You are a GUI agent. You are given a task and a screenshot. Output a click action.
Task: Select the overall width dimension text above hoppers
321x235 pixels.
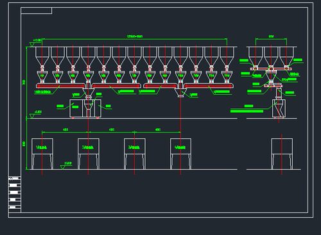point(135,36)
